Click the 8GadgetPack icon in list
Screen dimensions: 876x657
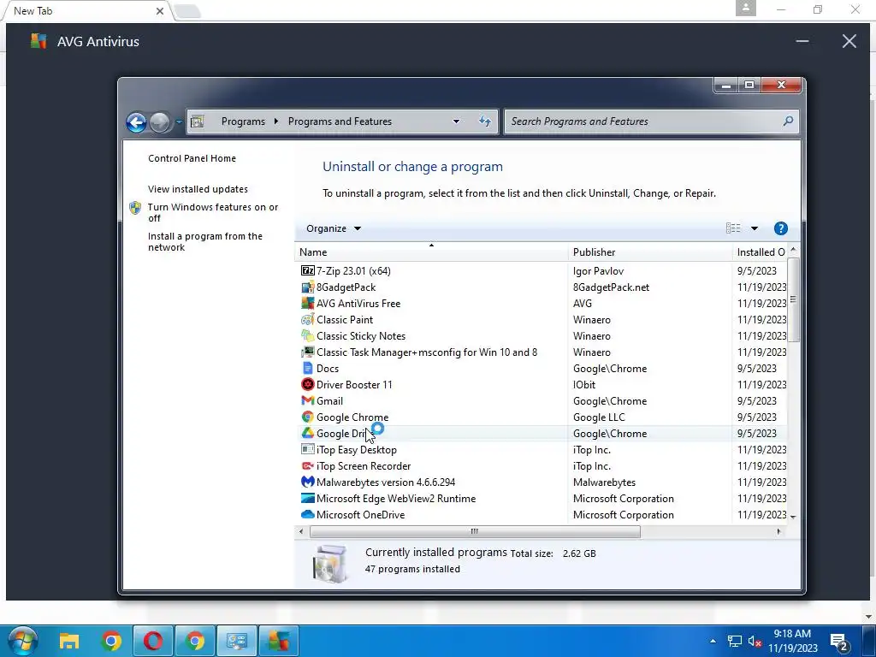point(307,287)
